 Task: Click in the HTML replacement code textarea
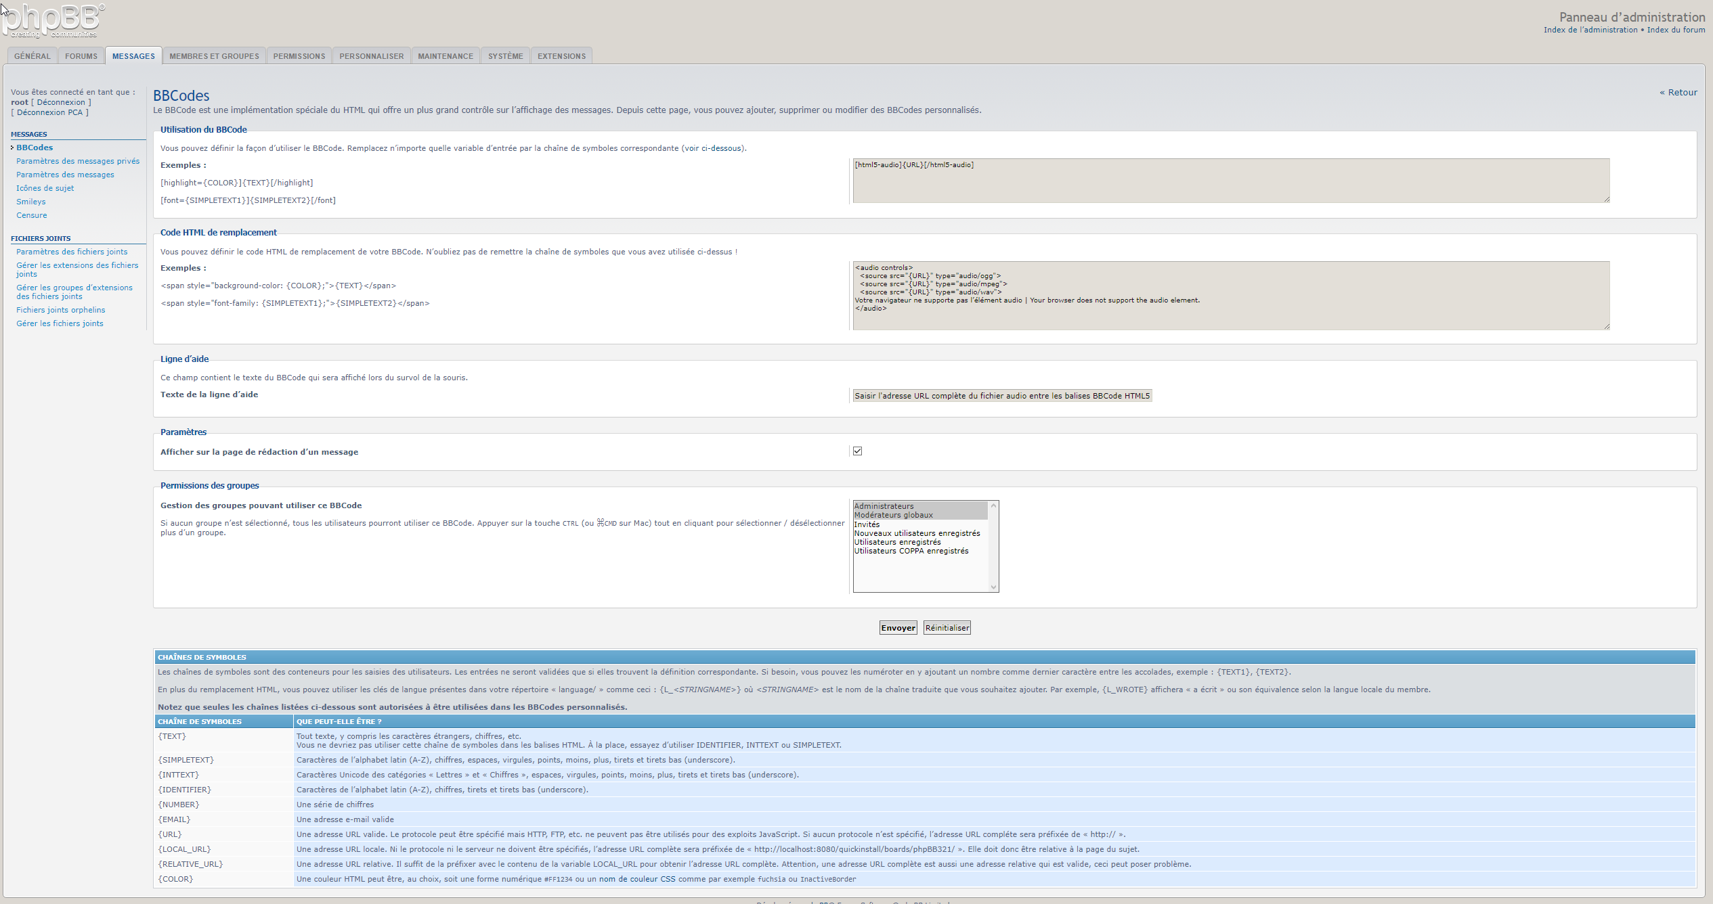[1230, 296]
